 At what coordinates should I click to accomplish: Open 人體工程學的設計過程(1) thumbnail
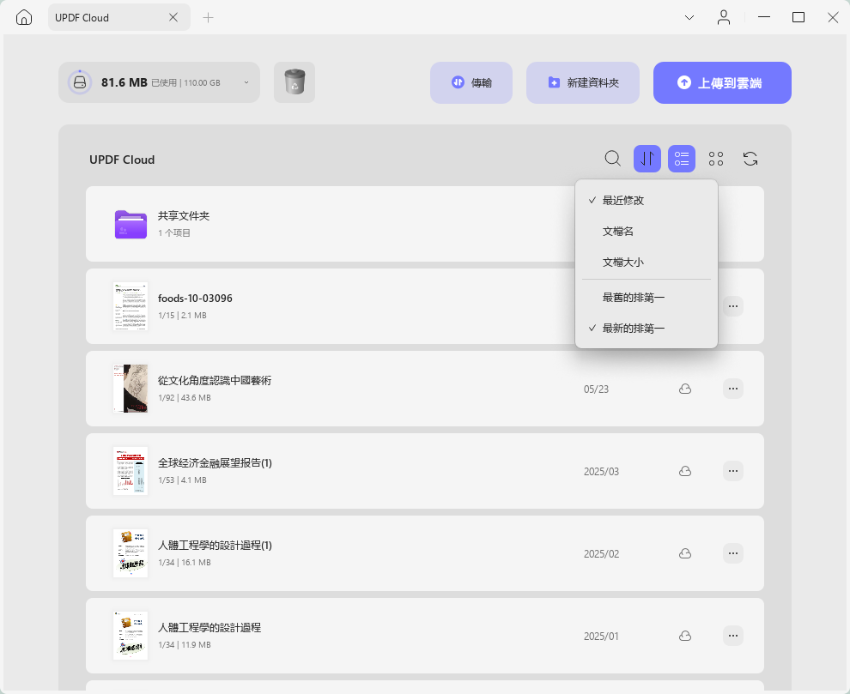pyautogui.click(x=131, y=553)
